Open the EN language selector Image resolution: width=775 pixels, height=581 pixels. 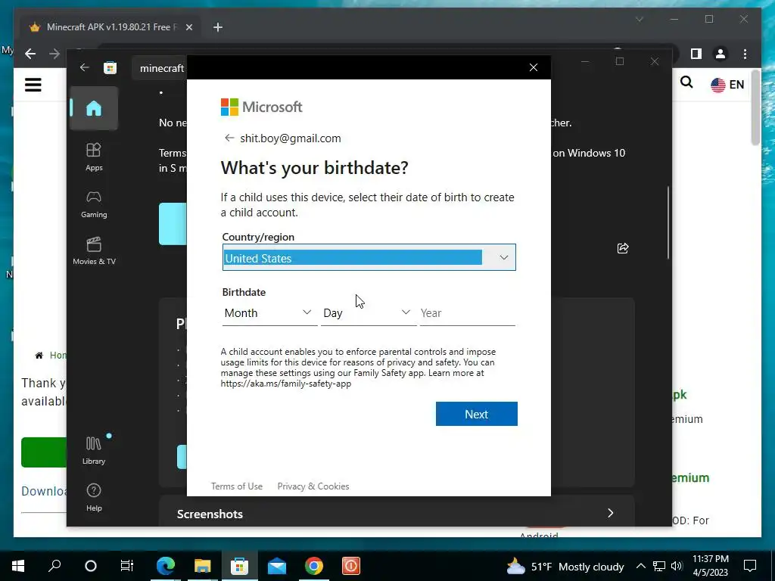727,85
